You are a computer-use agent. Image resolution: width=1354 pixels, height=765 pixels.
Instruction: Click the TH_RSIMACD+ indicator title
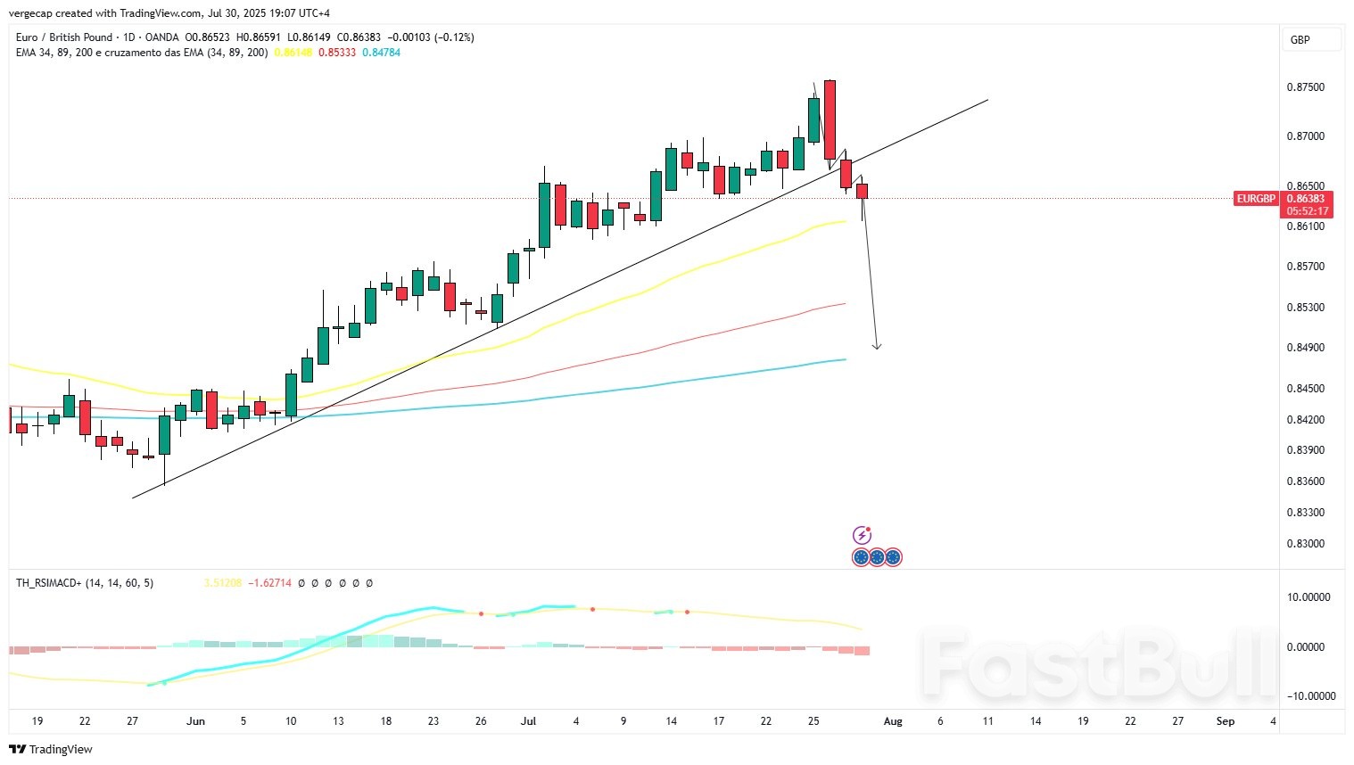(x=85, y=583)
